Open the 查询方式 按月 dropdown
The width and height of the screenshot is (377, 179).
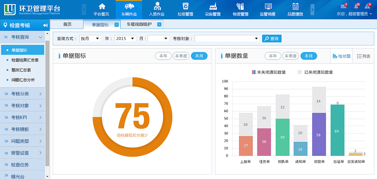[90, 39]
